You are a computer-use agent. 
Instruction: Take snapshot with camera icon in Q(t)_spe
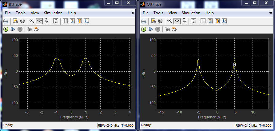coord(167,29)
